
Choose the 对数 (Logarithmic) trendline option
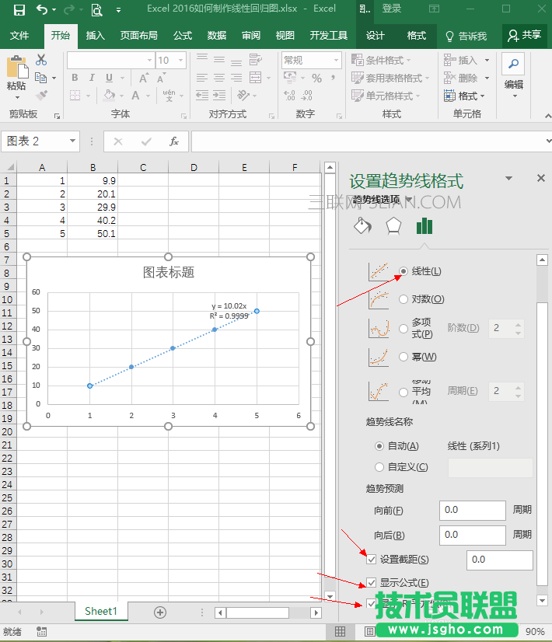point(403,299)
